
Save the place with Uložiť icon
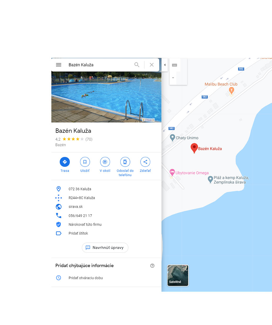tap(85, 162)
